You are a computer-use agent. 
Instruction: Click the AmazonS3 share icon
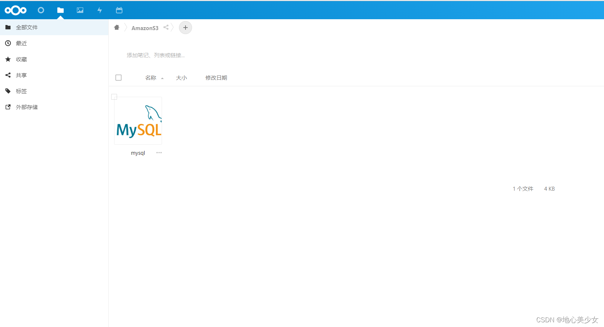(166, 28)
